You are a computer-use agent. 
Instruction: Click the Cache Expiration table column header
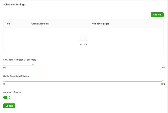pos(40,24)
